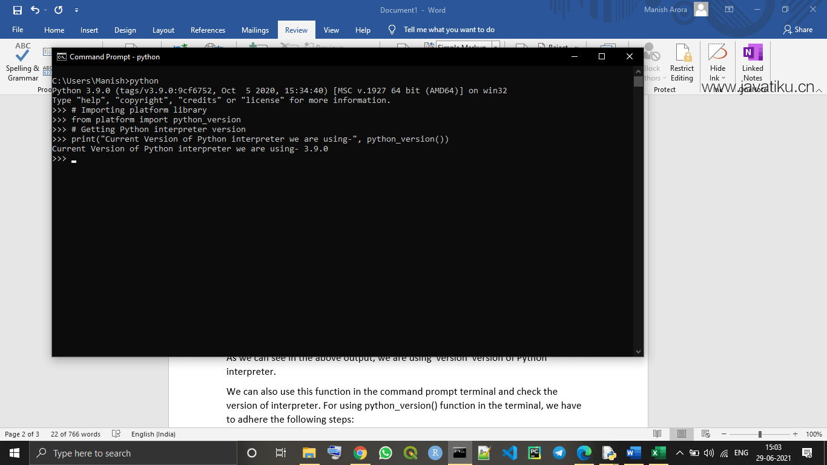The image size is (827, 465).
Task: Click the zoom in plus button
Action: [x=797, y=434]
